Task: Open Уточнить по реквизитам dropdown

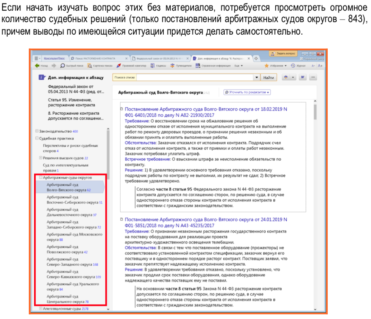Action: coord(247,92)
